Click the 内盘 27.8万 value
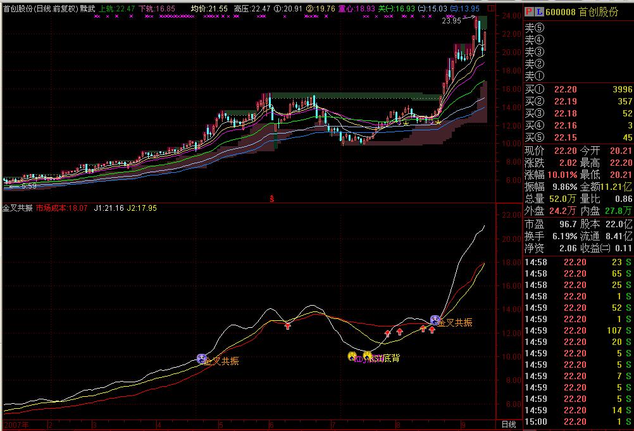The width and height of the screenshot is (634, 431). click(x=618, y=211)
